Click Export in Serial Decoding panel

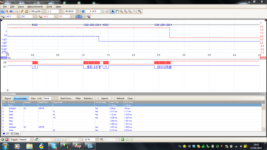click(8, 98)
